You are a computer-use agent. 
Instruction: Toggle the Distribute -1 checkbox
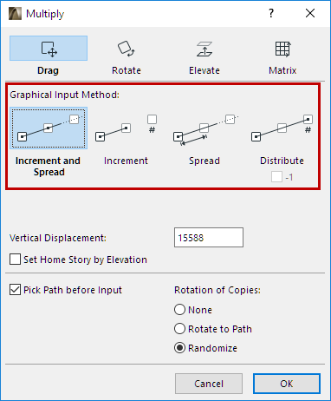pos(276,177)
